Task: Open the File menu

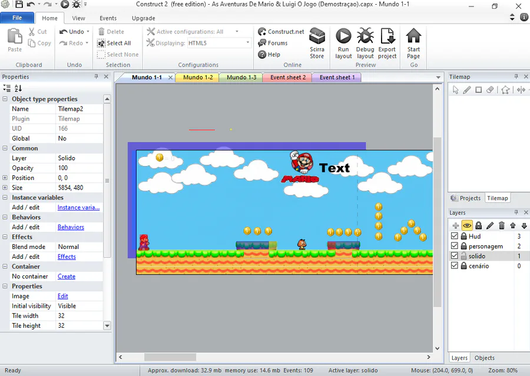Action: (x=17, y=18)
